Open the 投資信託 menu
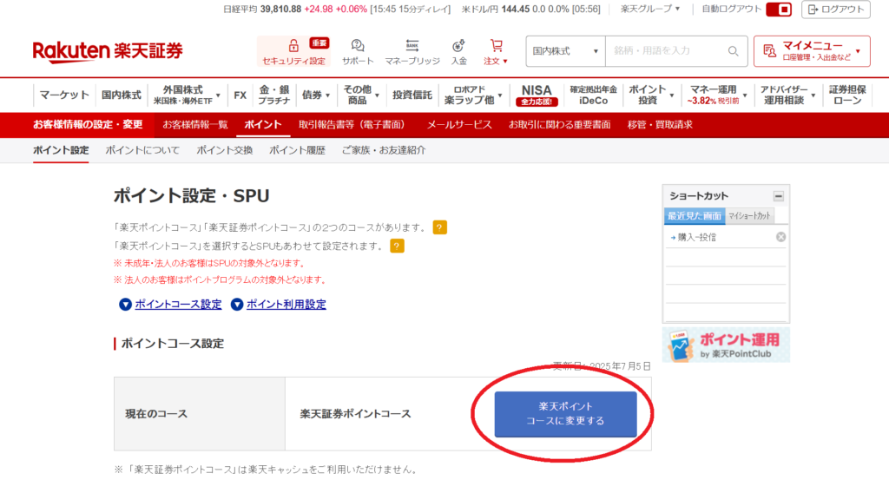Image resolution: width=889 pixels, height=493 pixels. [412, 95]
